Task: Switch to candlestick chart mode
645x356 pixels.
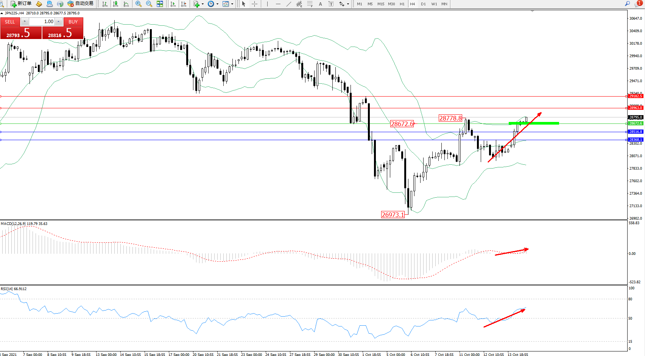Action: tap(115, 4)
